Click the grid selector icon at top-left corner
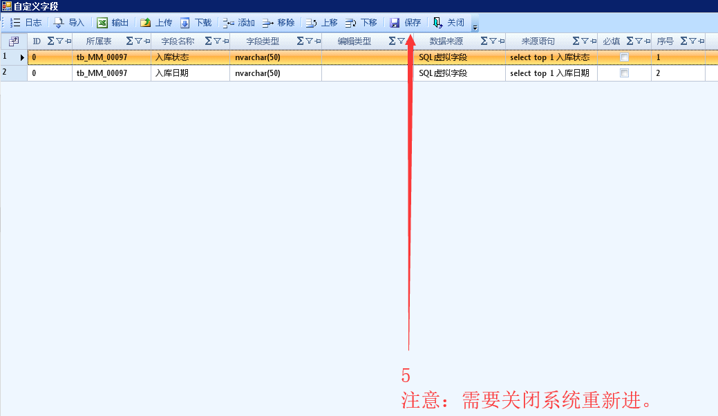The width and height of the screenshot is (718, 416). pos(13,41)
